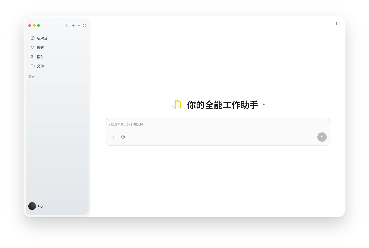Click the 新对话 chat bubble icon

(x=33, y=38)
